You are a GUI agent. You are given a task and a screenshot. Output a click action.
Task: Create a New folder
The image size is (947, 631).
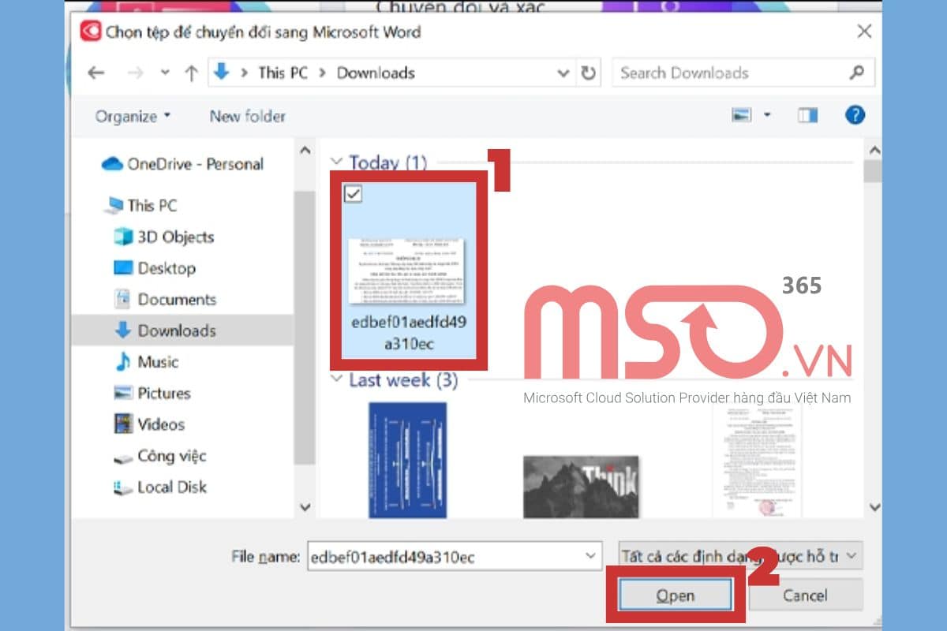tap(247, 116)
